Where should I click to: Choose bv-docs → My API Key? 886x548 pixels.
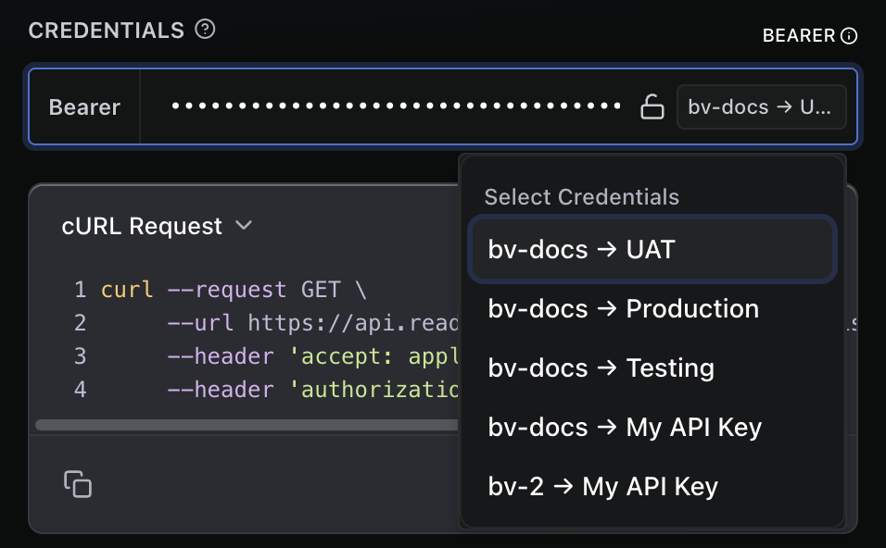652,428
